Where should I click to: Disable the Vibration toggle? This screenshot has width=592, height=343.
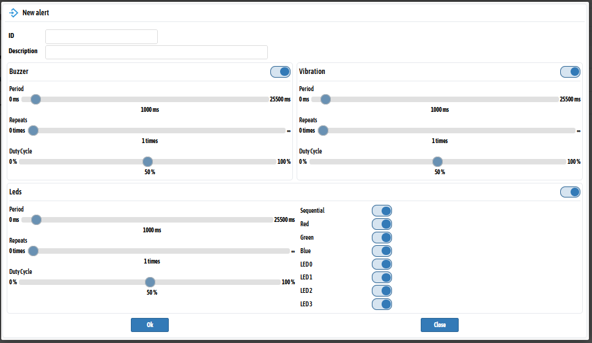point(570,72)
